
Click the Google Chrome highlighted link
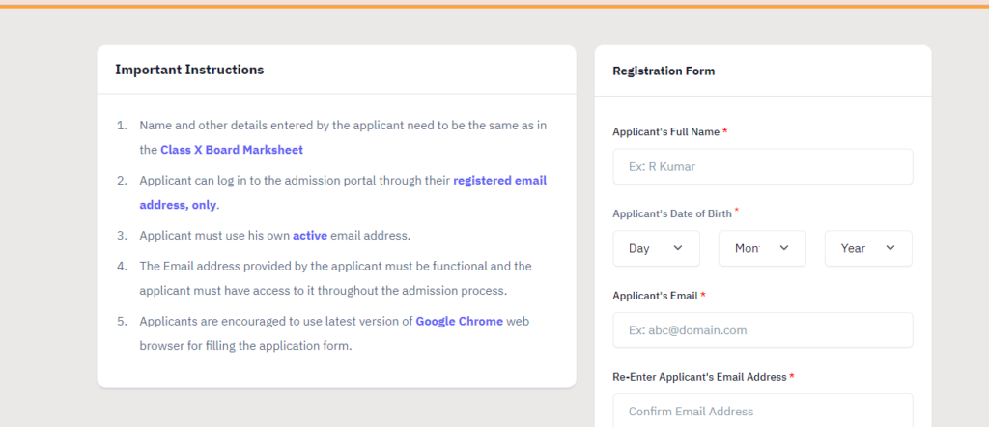click(459, 321)
